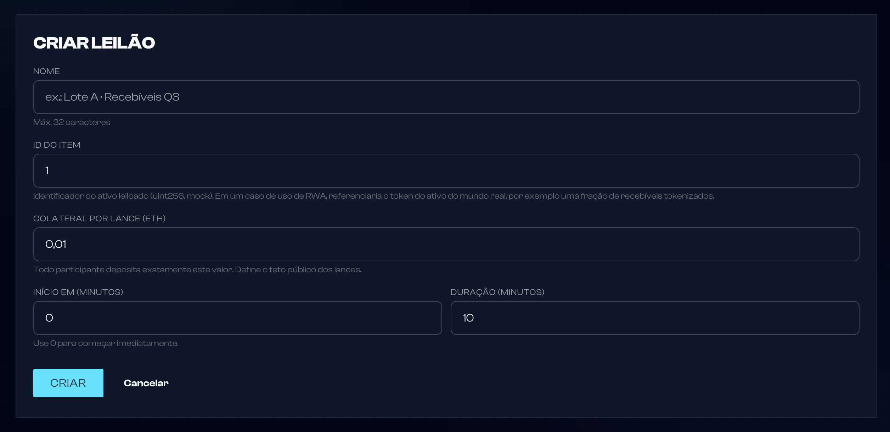Click the DURAÇÃO (MINUTOS) label

497,292
